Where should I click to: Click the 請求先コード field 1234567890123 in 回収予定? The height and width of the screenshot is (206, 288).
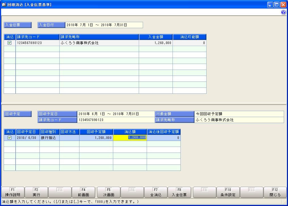(116, 120)
